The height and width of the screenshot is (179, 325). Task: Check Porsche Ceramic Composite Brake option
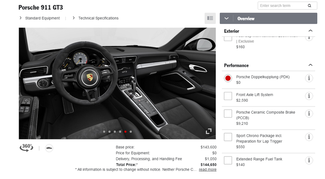point(228,114)
